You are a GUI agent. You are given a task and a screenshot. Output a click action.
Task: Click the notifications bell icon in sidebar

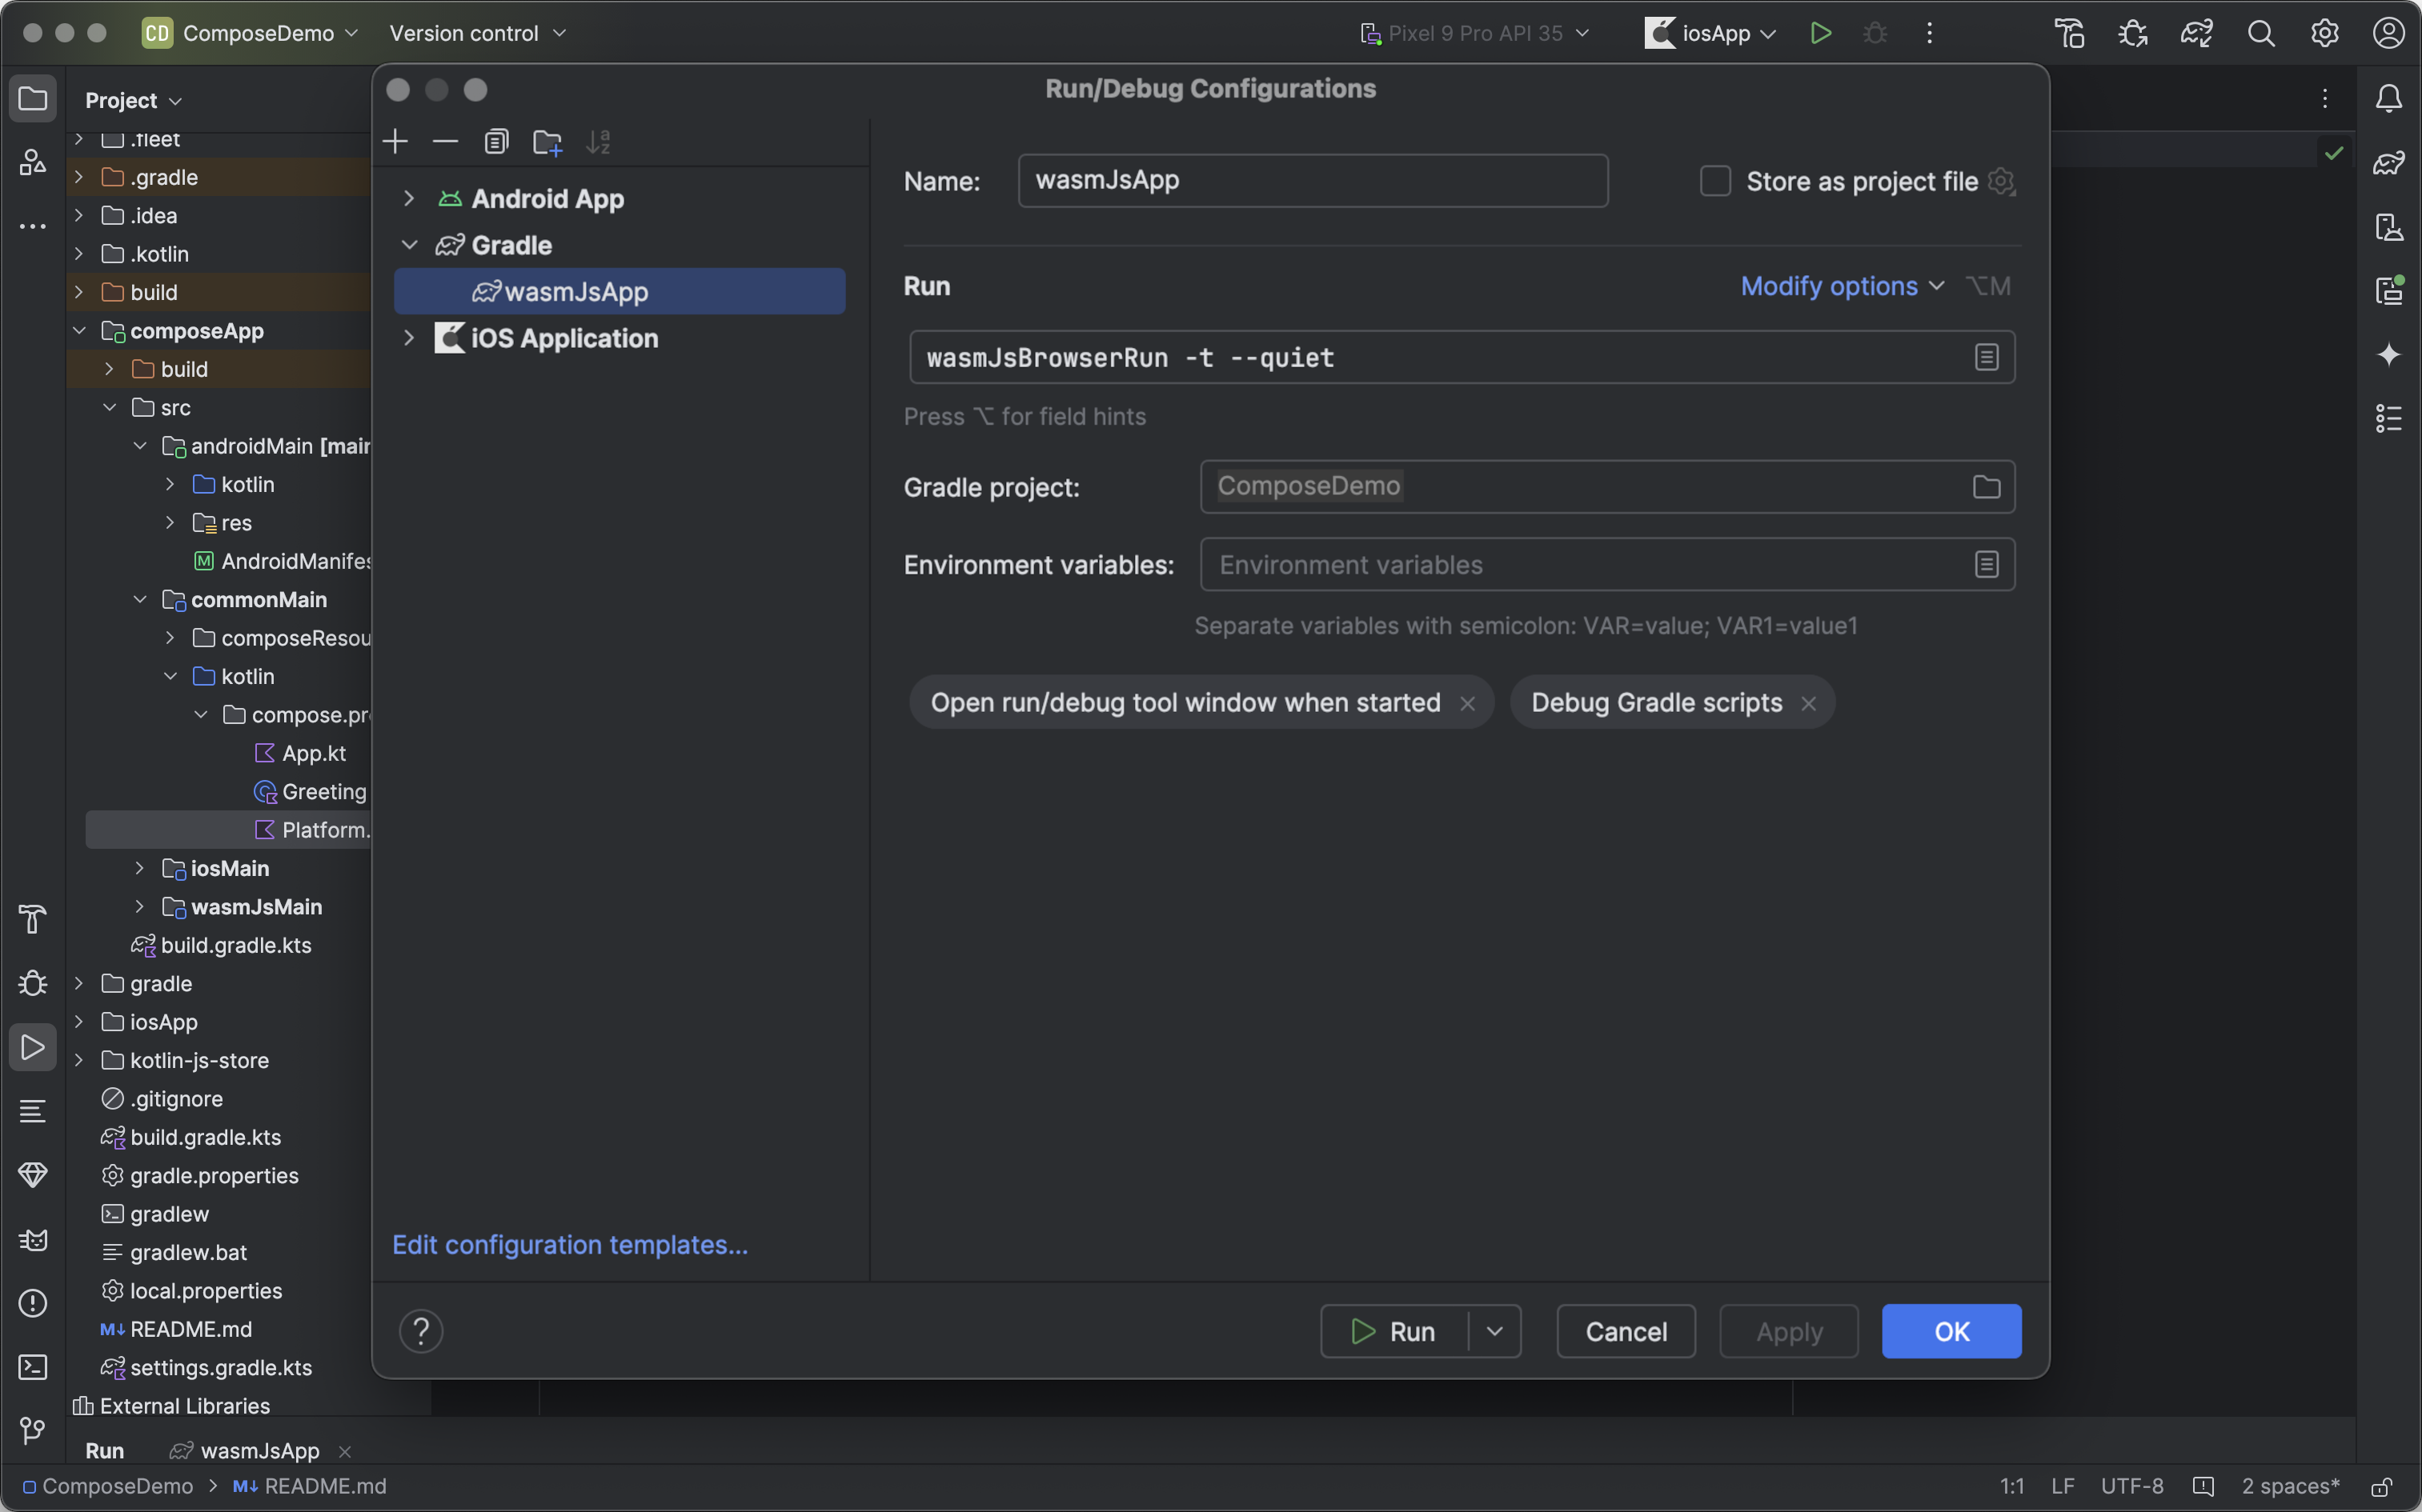coord(2389,99)
